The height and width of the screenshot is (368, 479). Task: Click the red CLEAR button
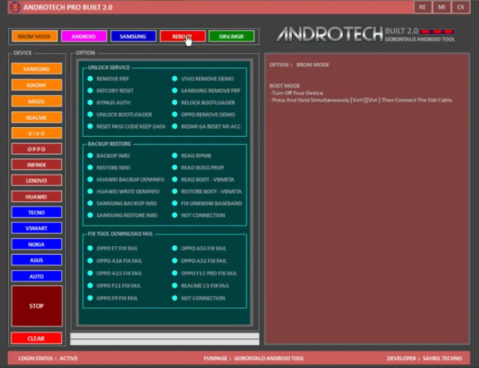point(36,339)
